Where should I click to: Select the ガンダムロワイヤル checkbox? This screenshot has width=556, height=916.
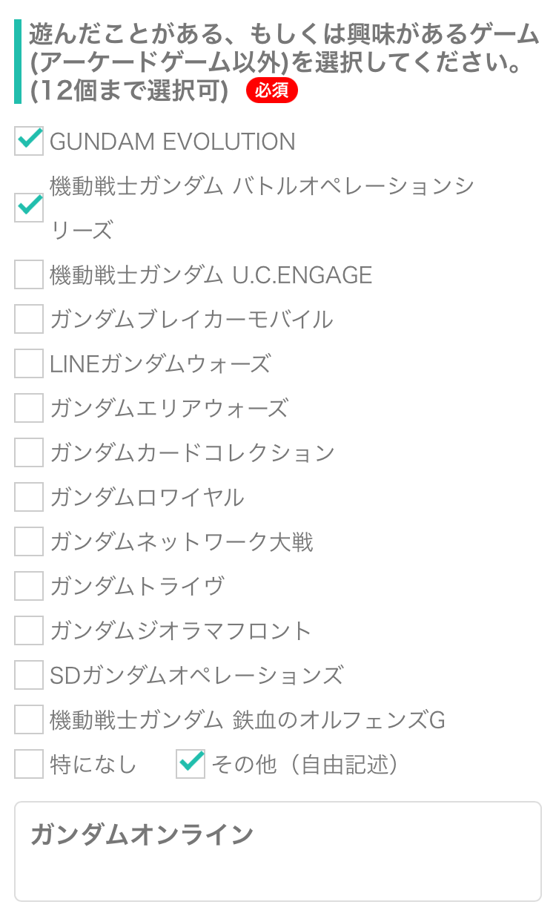tap(29, 497)
